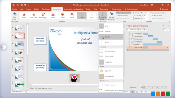Select the Arcos motion path

(91, 16)
